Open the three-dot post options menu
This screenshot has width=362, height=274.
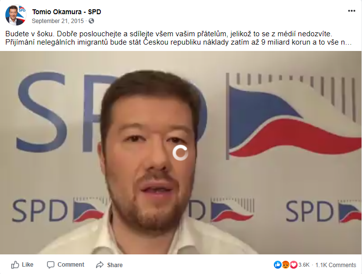pos(351,11)
